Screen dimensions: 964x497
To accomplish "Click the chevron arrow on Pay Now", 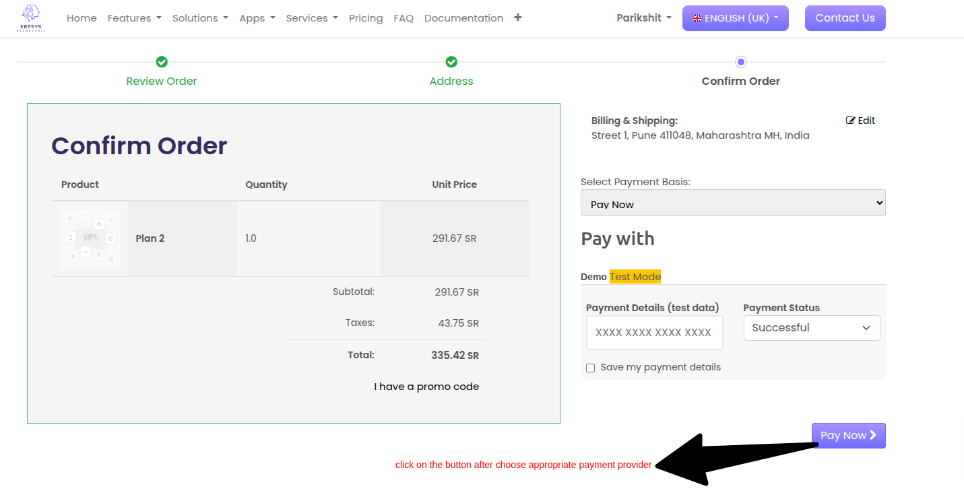I will 873,435.
